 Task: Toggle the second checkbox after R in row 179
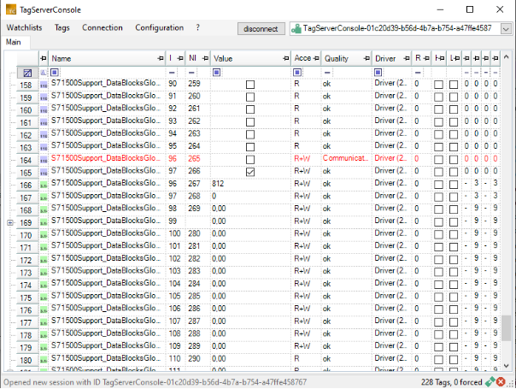454,347
